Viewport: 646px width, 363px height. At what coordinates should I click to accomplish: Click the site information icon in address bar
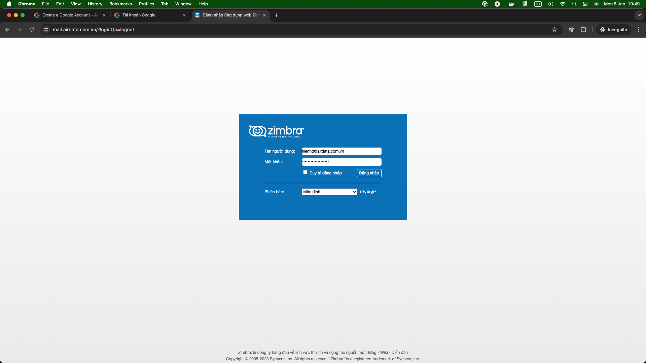[x=46, y=30]
